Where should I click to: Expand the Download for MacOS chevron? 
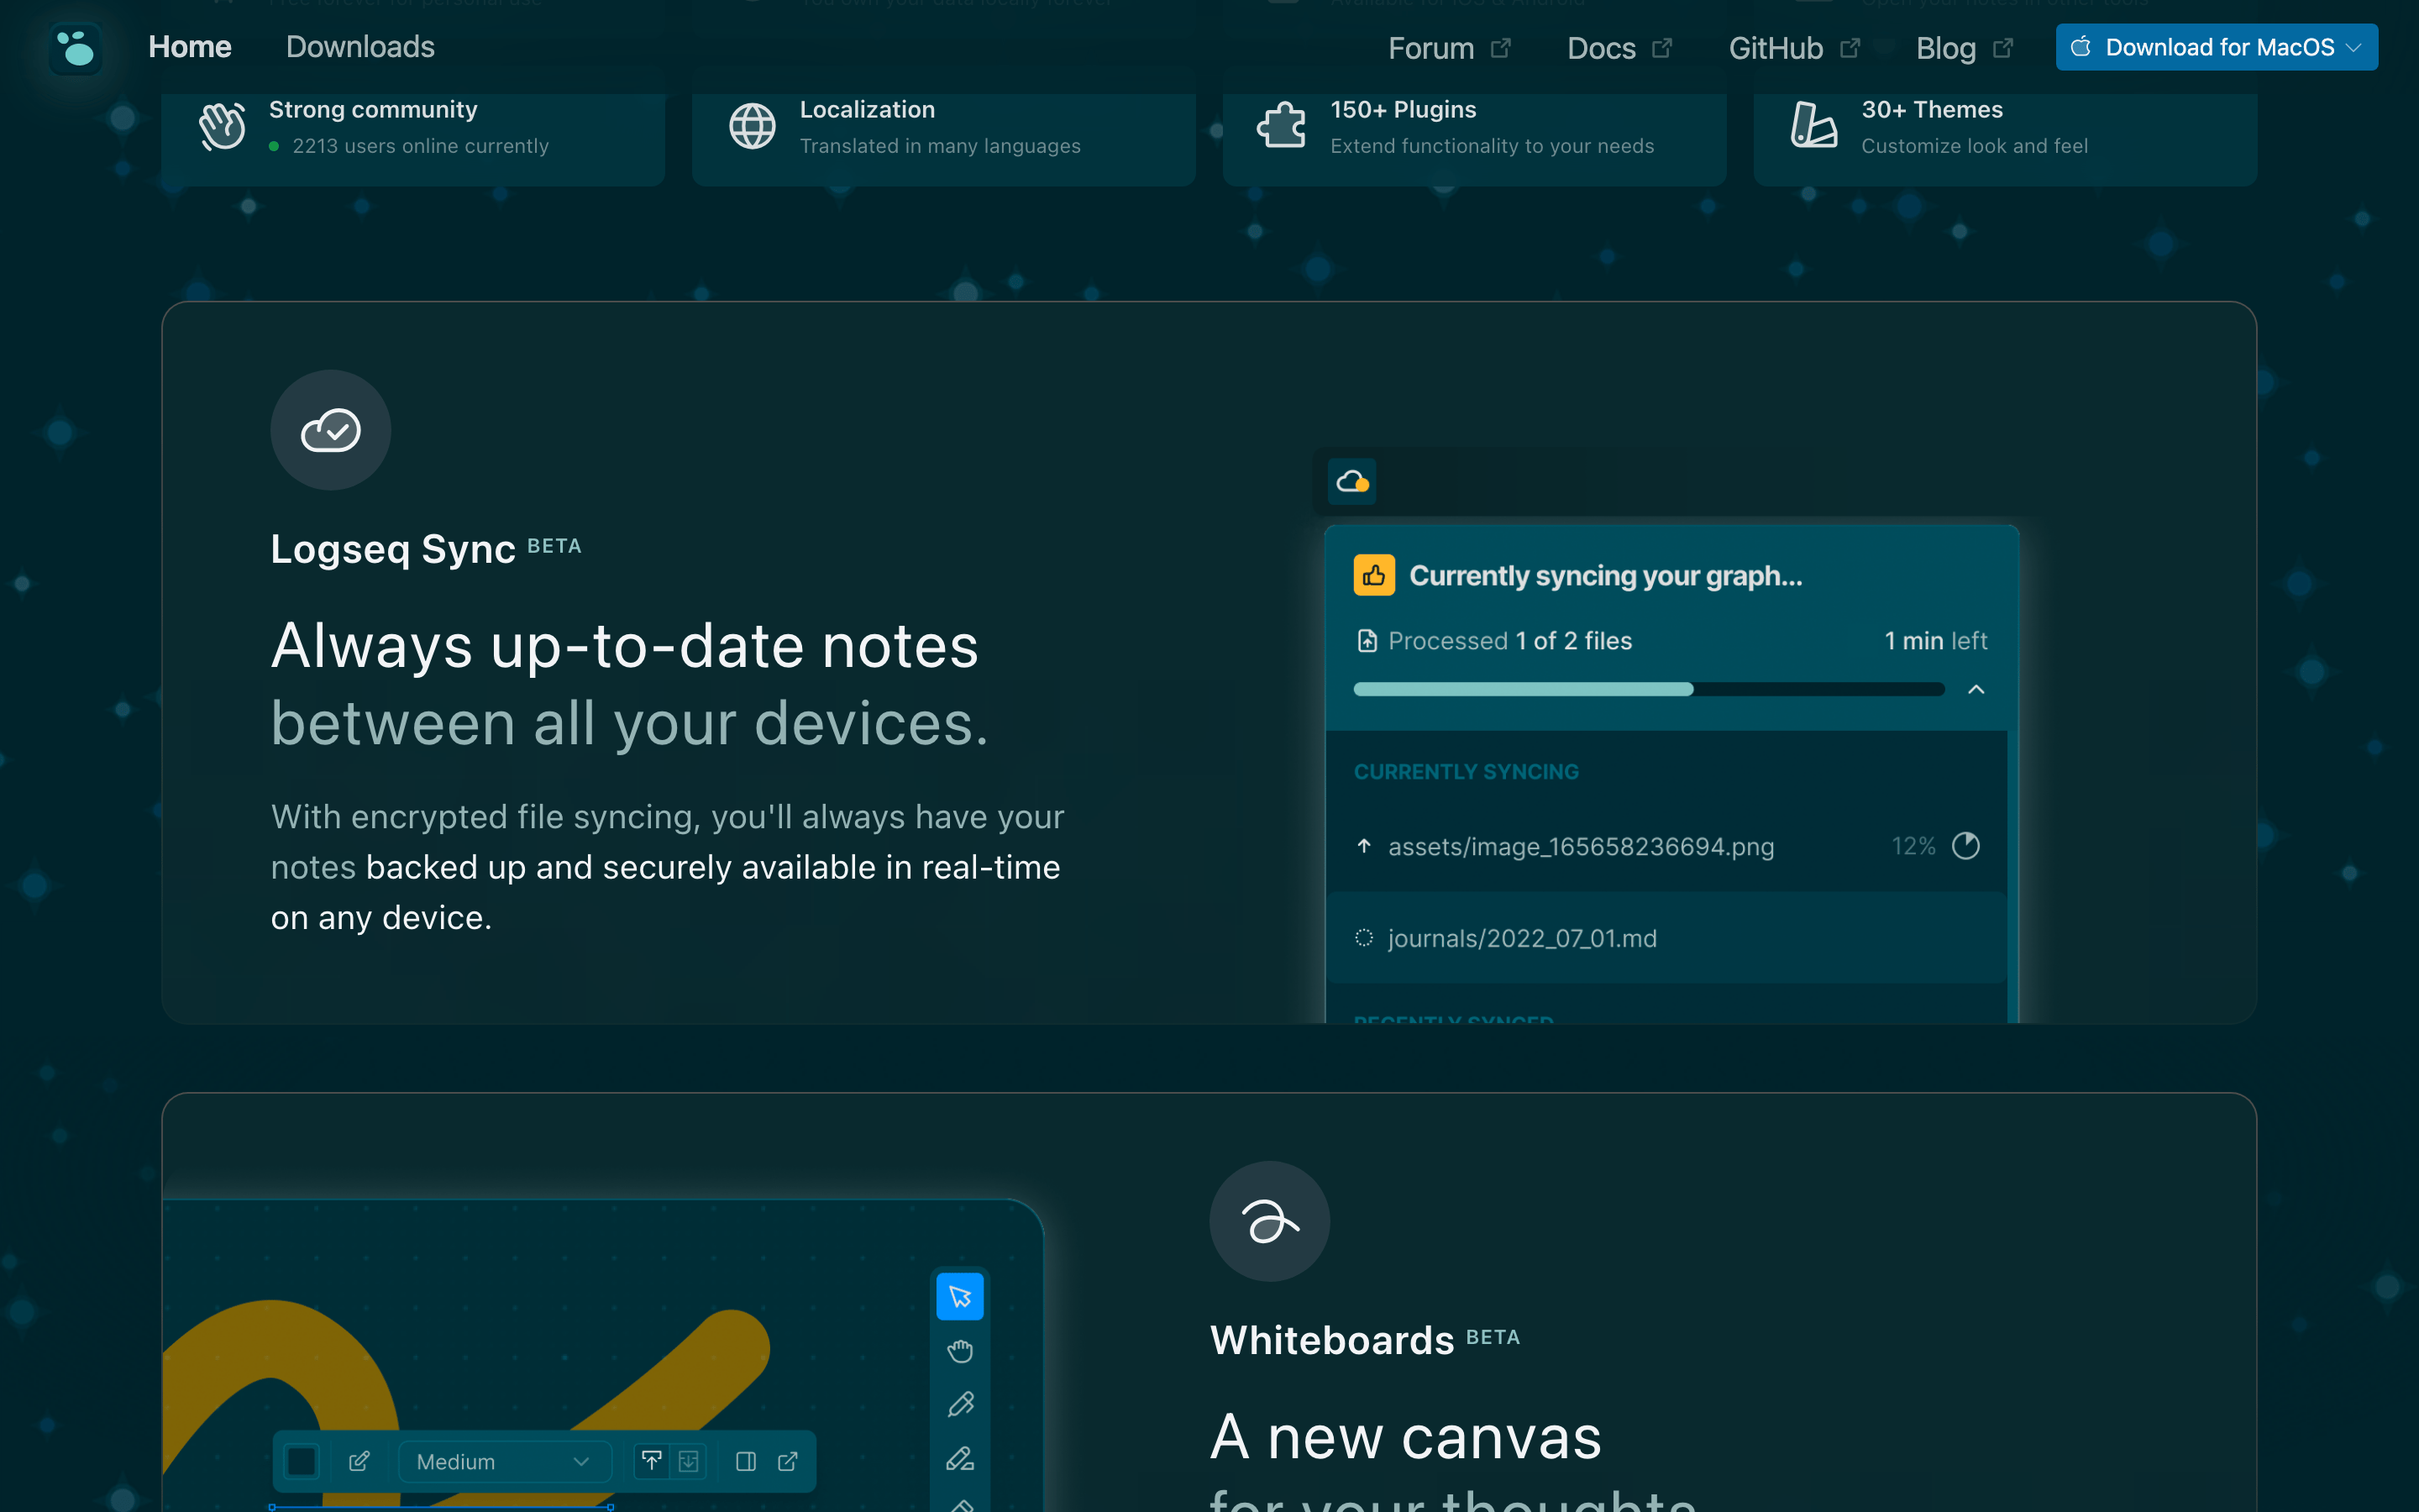[x=2353, y=47]
